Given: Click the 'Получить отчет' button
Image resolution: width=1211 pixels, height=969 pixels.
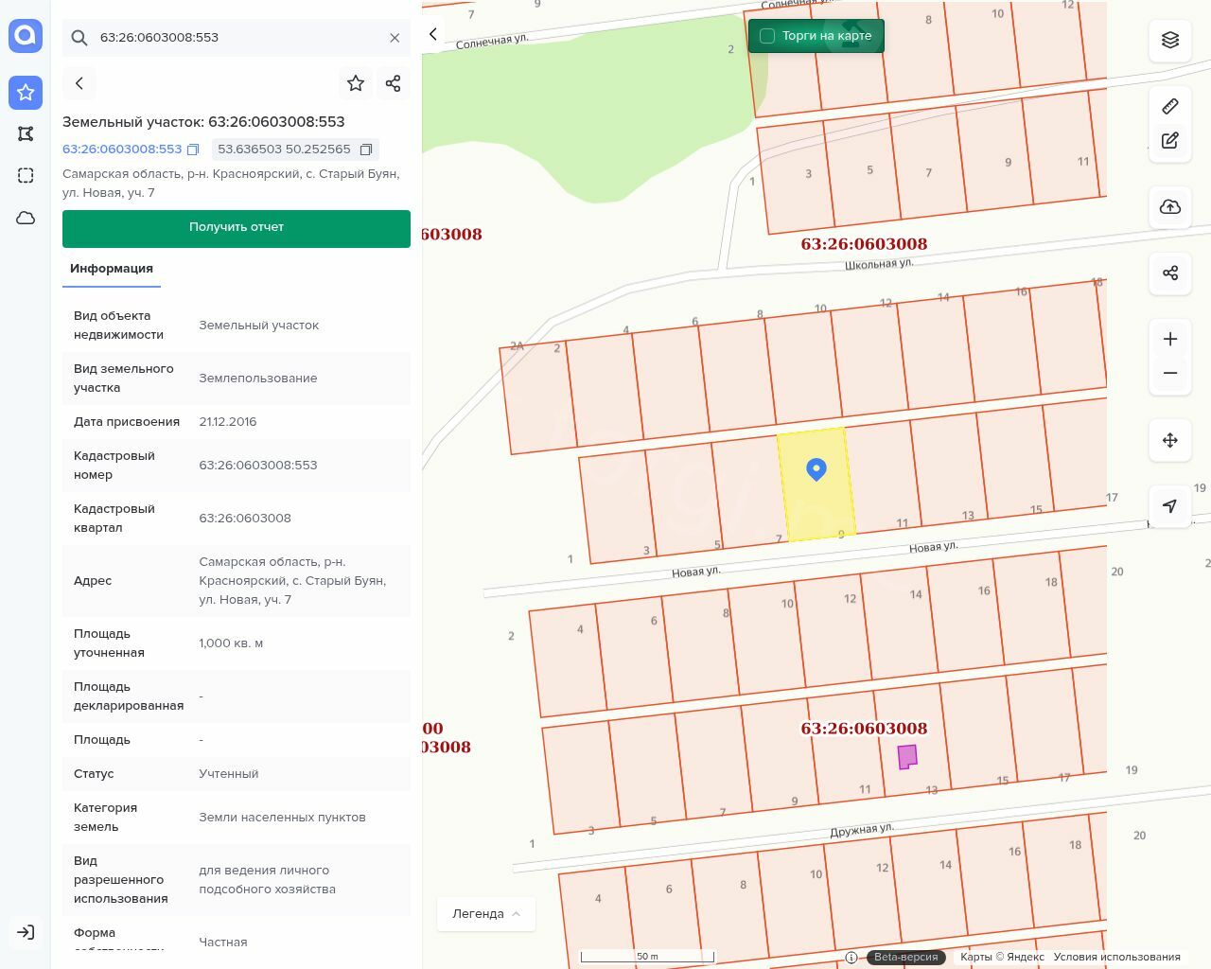Looking at the screenshot, I should (x=237, y=228).
